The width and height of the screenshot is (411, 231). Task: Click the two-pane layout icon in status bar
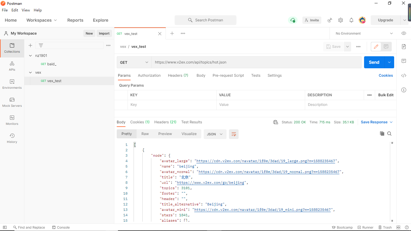398,227
